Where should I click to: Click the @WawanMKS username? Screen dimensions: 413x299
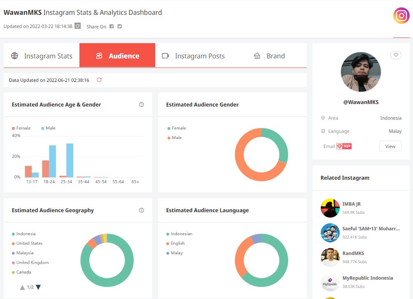pyautogui.click(x=361, y=102)
